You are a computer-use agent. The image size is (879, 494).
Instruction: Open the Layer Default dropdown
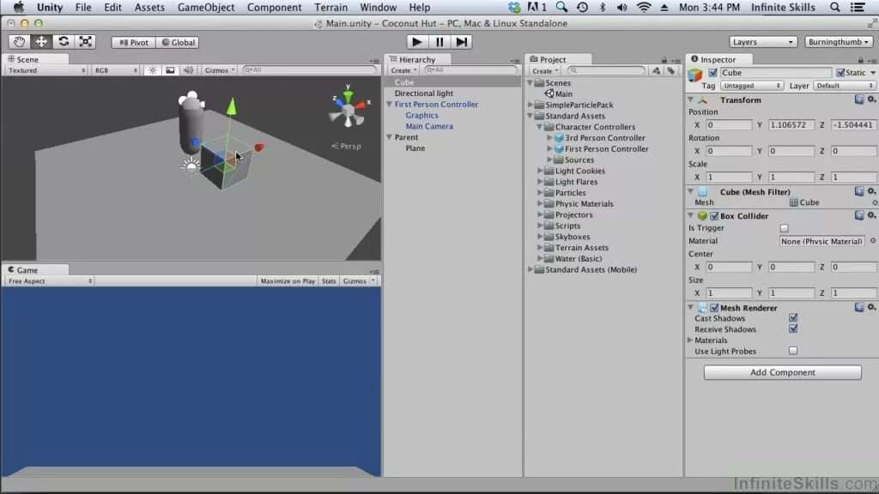coord(845,86)
